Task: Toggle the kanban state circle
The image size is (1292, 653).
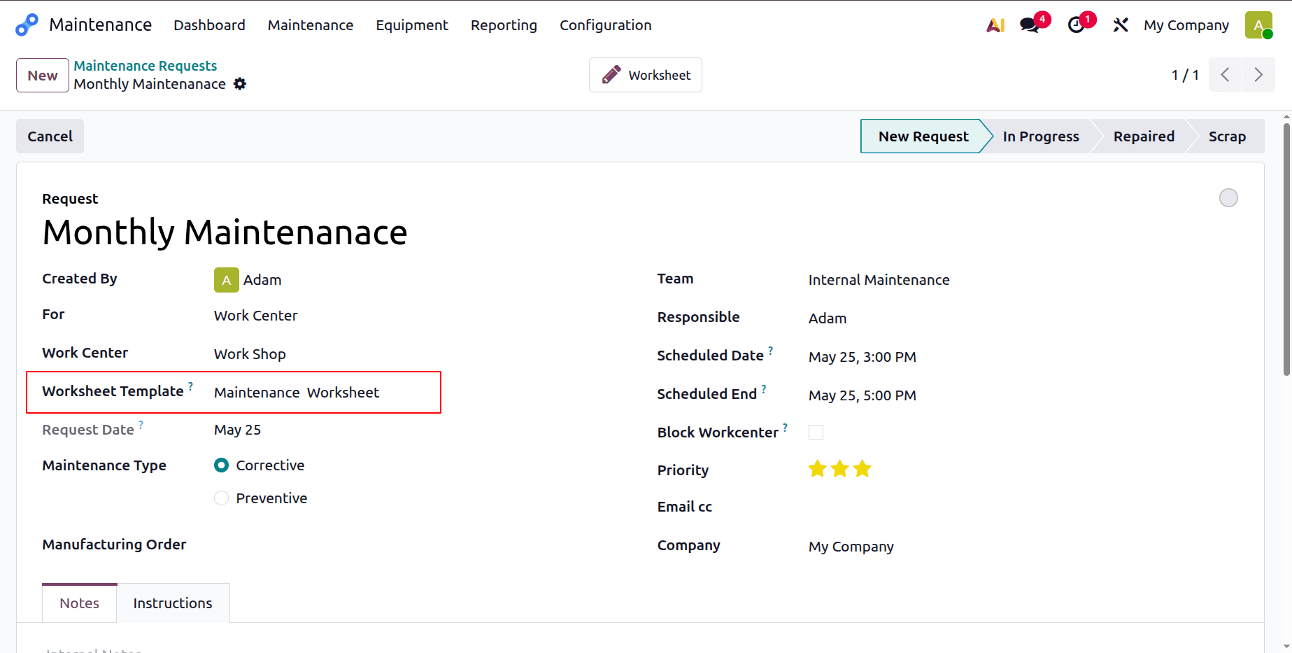Action: click(x=1228, y=198)
